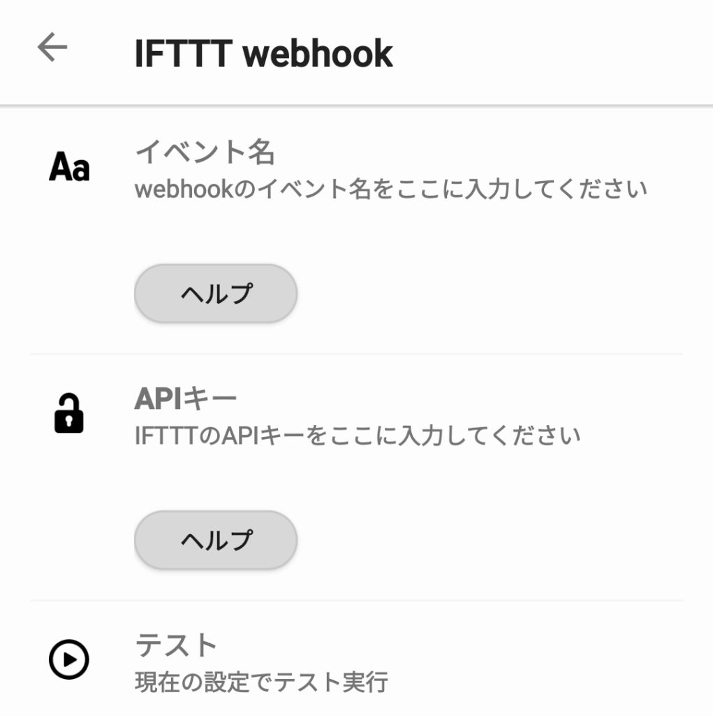Click the 'webhookのイベント名をここに入力してください' description
Image resolution: width=713 pixels, height=716 pixels.
(391, 189)
